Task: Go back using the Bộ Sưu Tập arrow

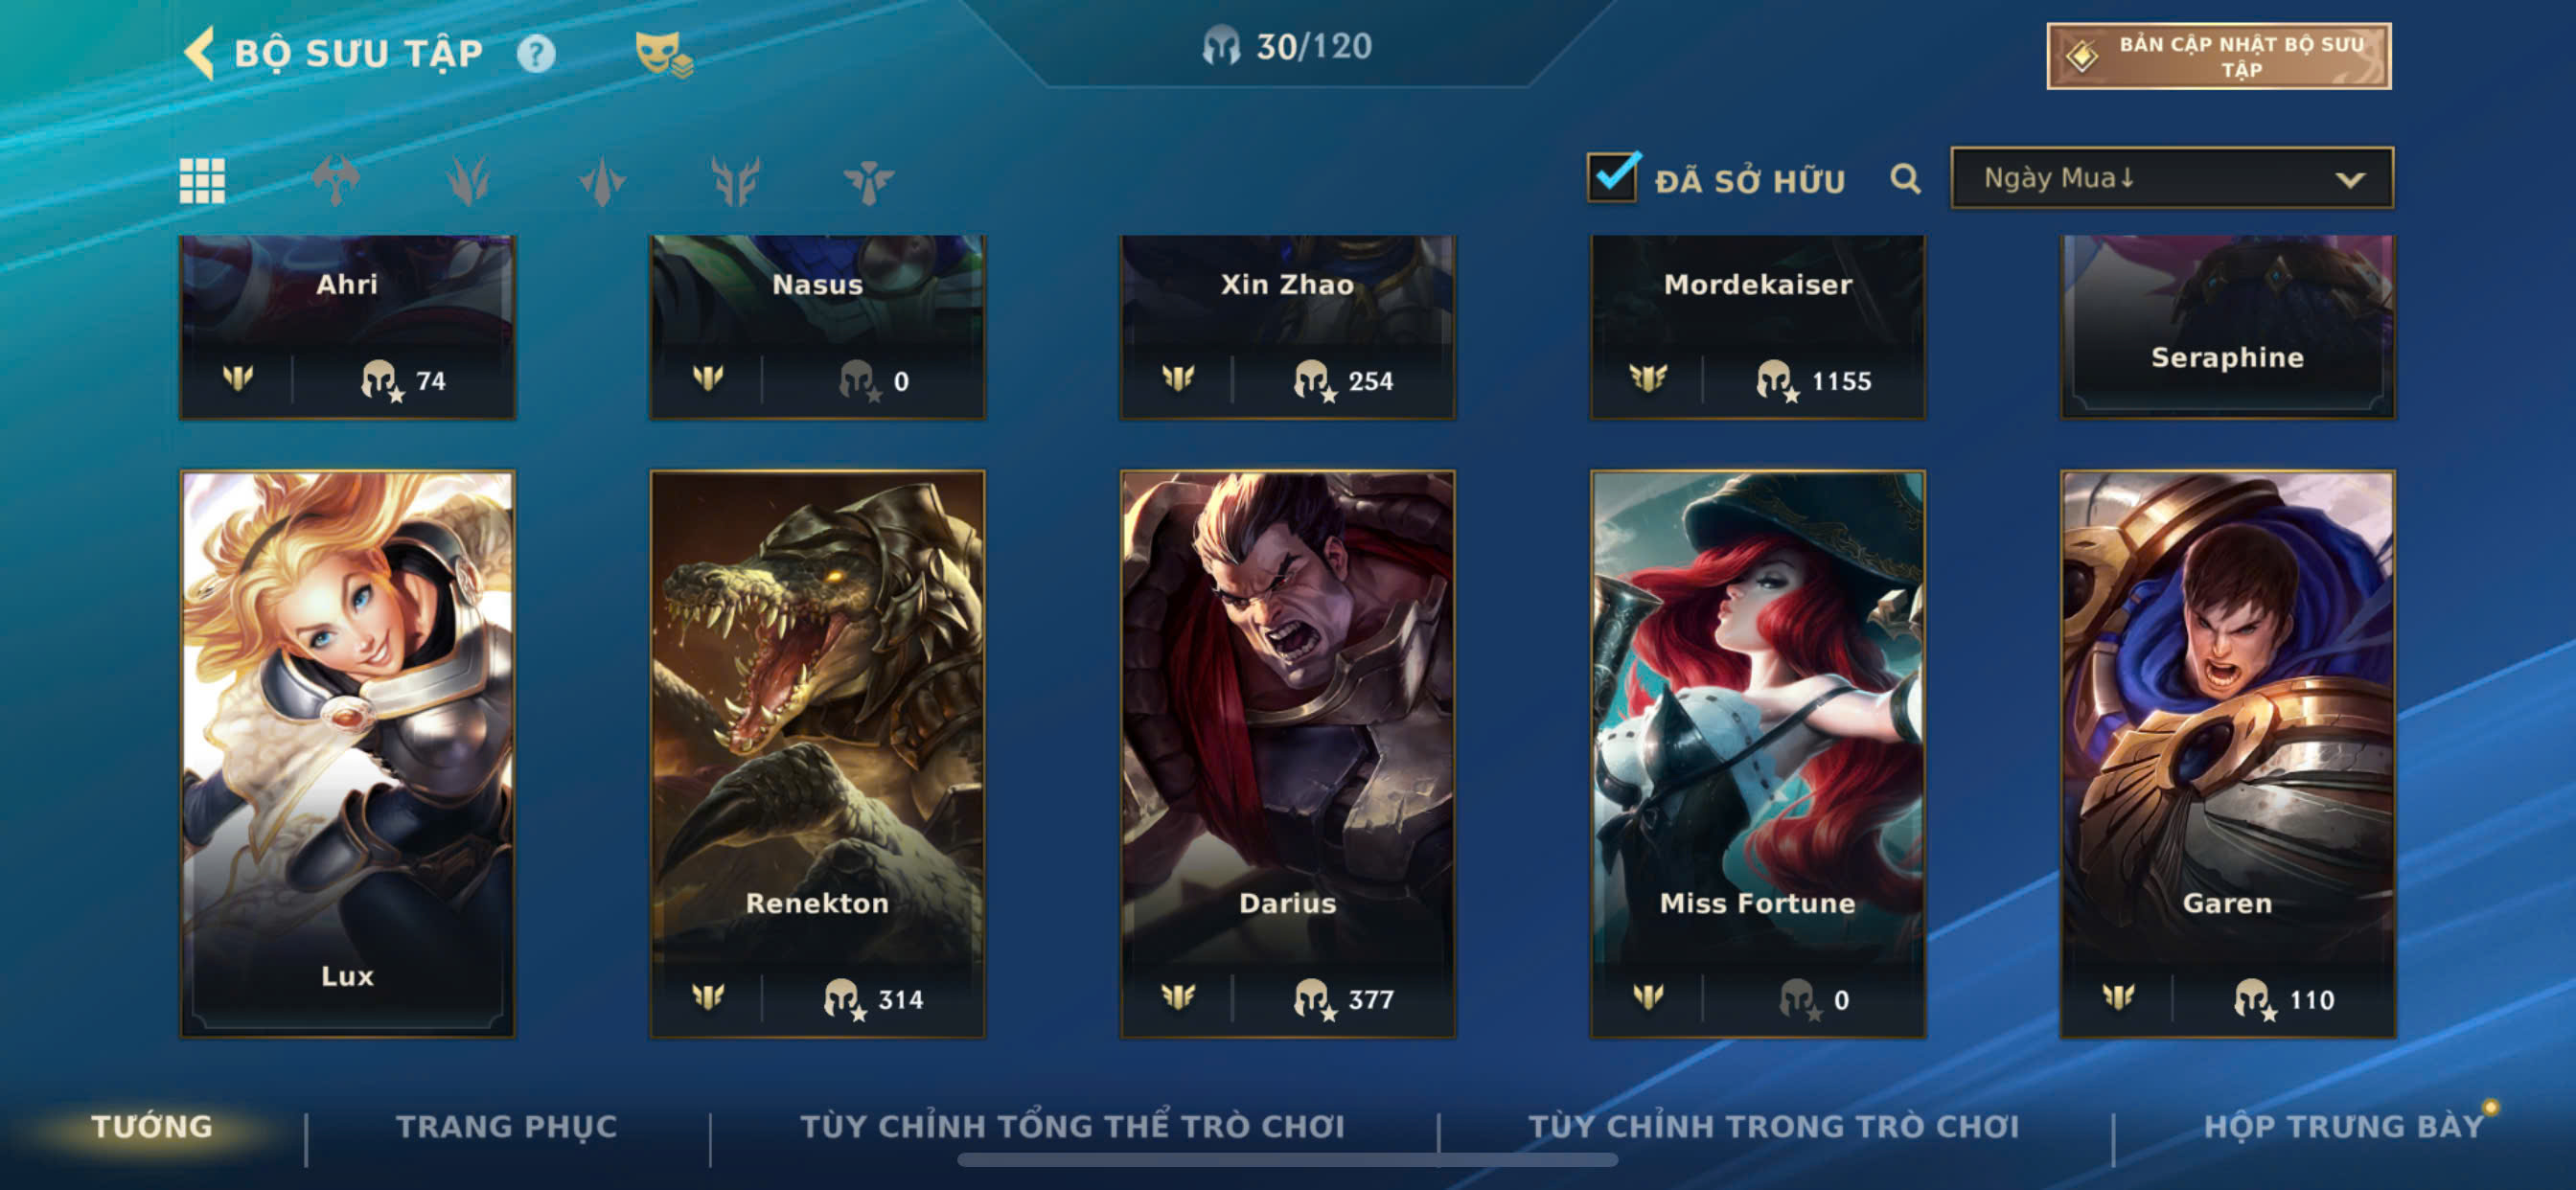Action: point(200,52)
